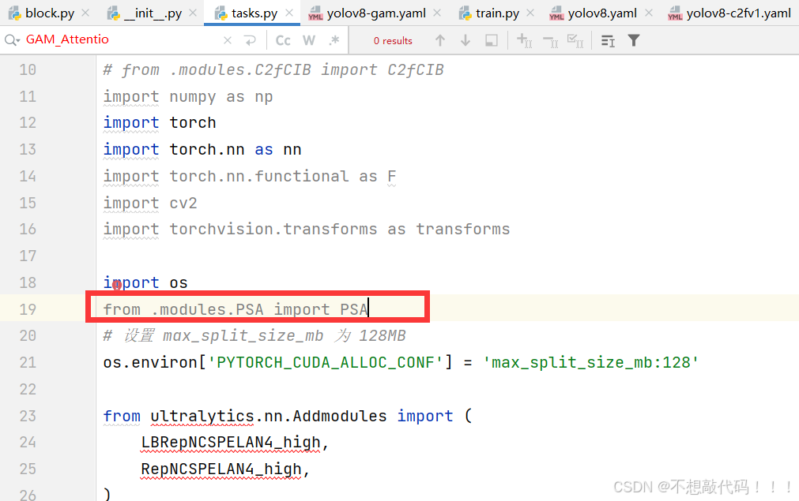Image resolution: width=799 pixels, height=501 pixels.
Task: Open the search filter funnel icon
Action: click(x=633, y=40)
